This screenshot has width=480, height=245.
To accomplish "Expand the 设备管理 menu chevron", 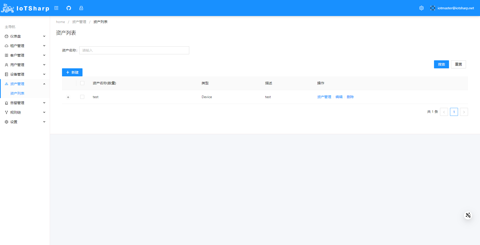I will (x=44, y=74).
